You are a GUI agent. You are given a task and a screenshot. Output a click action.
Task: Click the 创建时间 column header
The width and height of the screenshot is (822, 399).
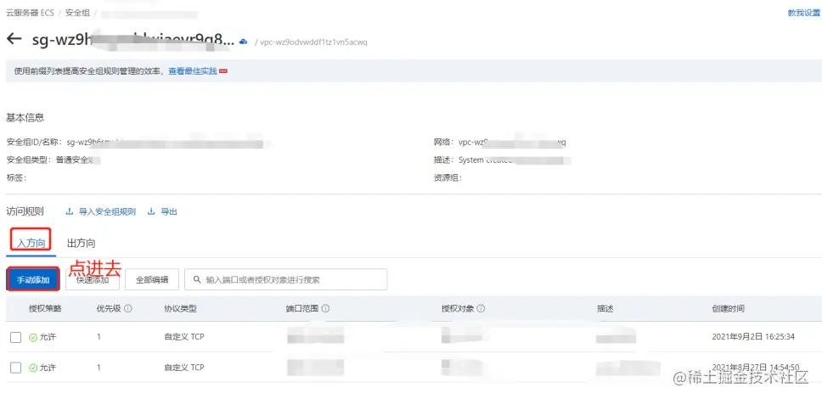coord(728,309)
